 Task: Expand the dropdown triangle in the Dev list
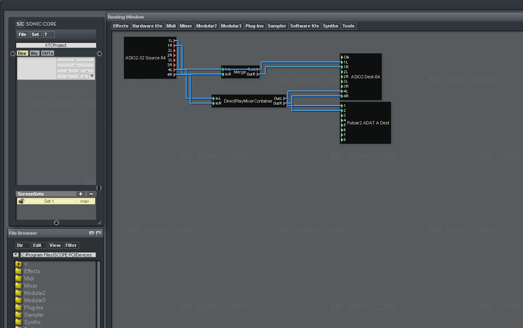(x=92, y=76)
